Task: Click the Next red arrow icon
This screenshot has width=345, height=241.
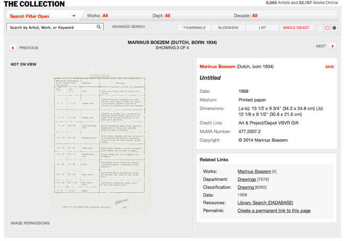Action: pos(332,46)
